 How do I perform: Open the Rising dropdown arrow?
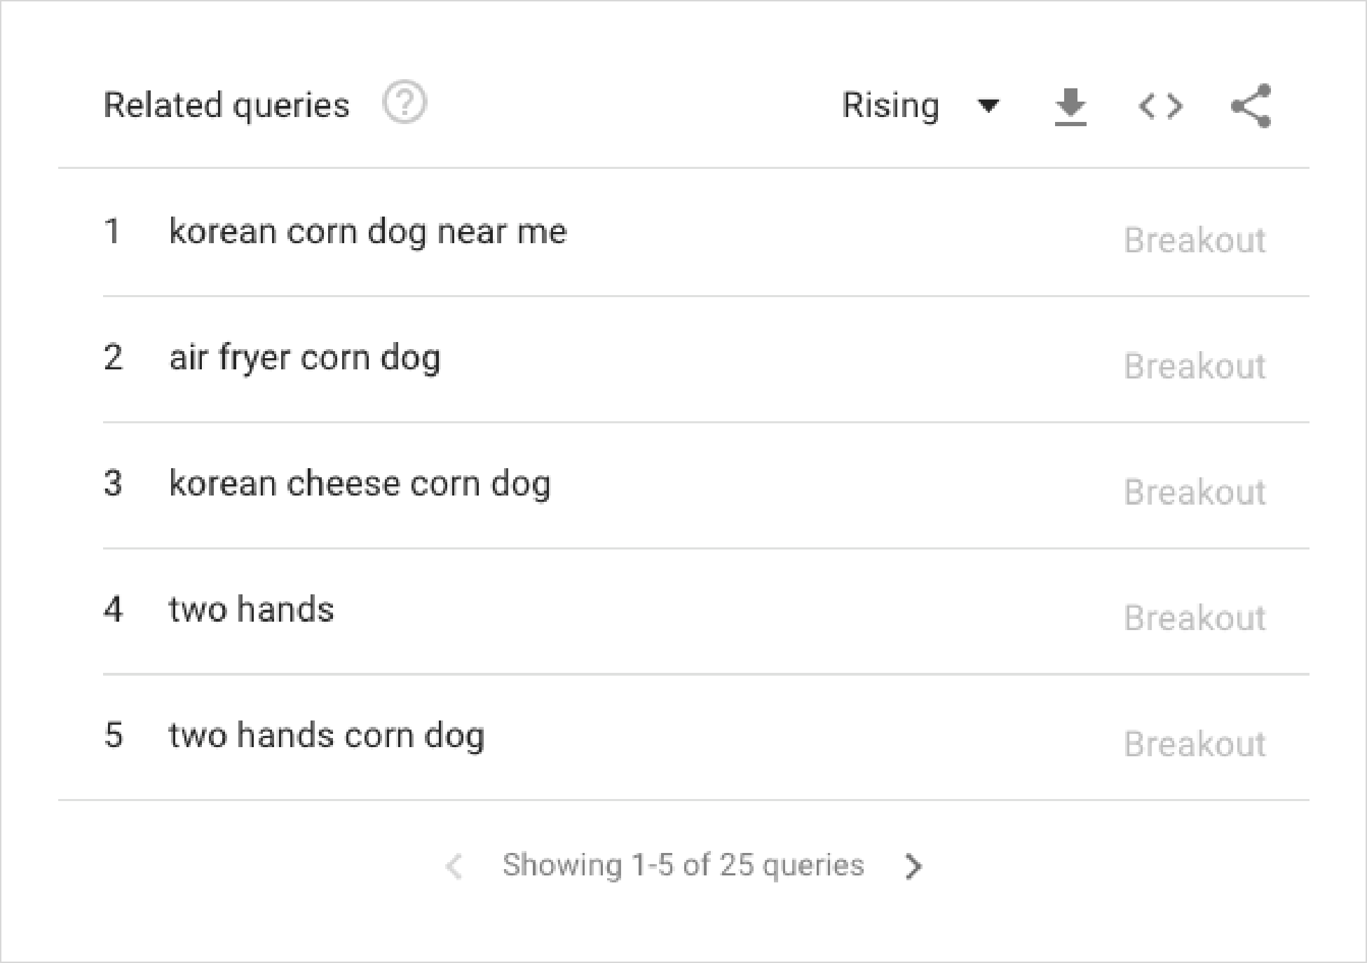click(988, 107)
